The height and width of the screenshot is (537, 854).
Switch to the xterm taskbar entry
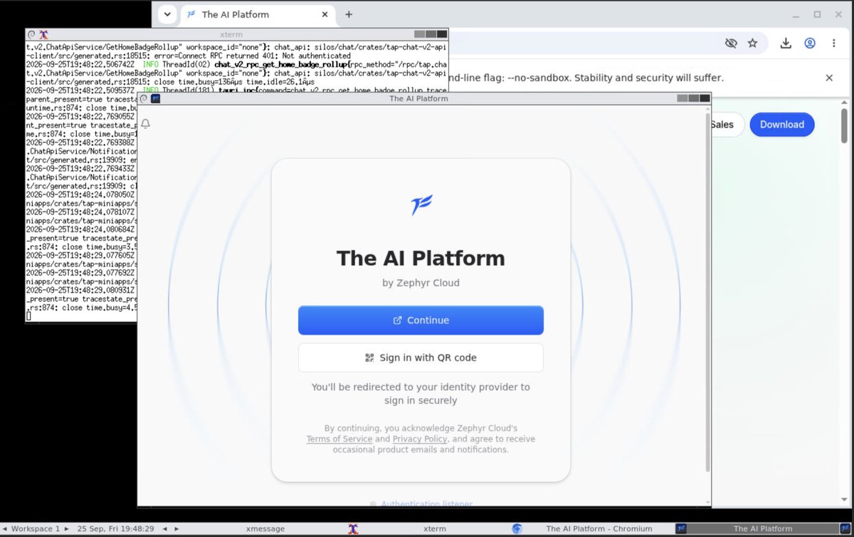pos(428,529)
